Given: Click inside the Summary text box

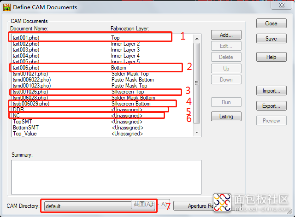Looking at the screenshot, I should tap(106, 177).
